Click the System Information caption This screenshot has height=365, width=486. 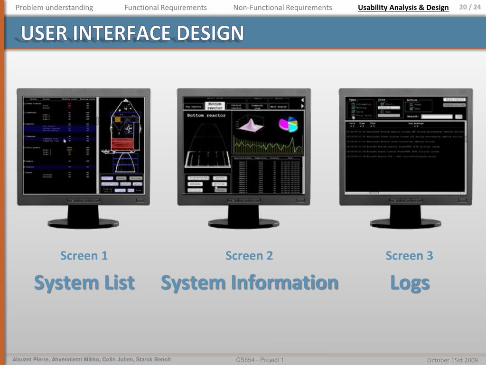click(x=250, y=283)
